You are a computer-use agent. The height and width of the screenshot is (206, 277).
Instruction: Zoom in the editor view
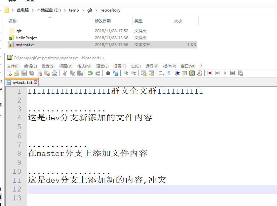pyautogui.click(x=126, y=73)
